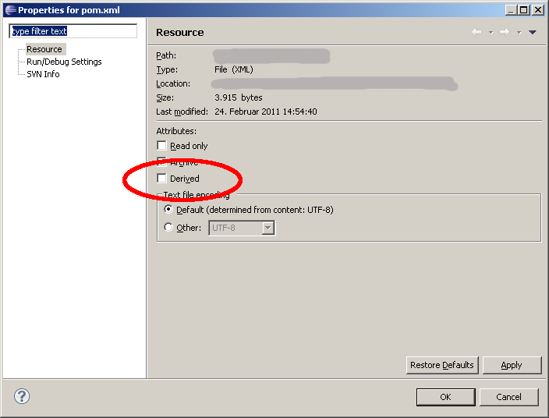The width and height of the screenshot is (549, 418).
Task: Click the file size value 3.915 bytes
Action: 239,97
